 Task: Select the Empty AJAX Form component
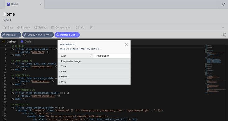38,35
